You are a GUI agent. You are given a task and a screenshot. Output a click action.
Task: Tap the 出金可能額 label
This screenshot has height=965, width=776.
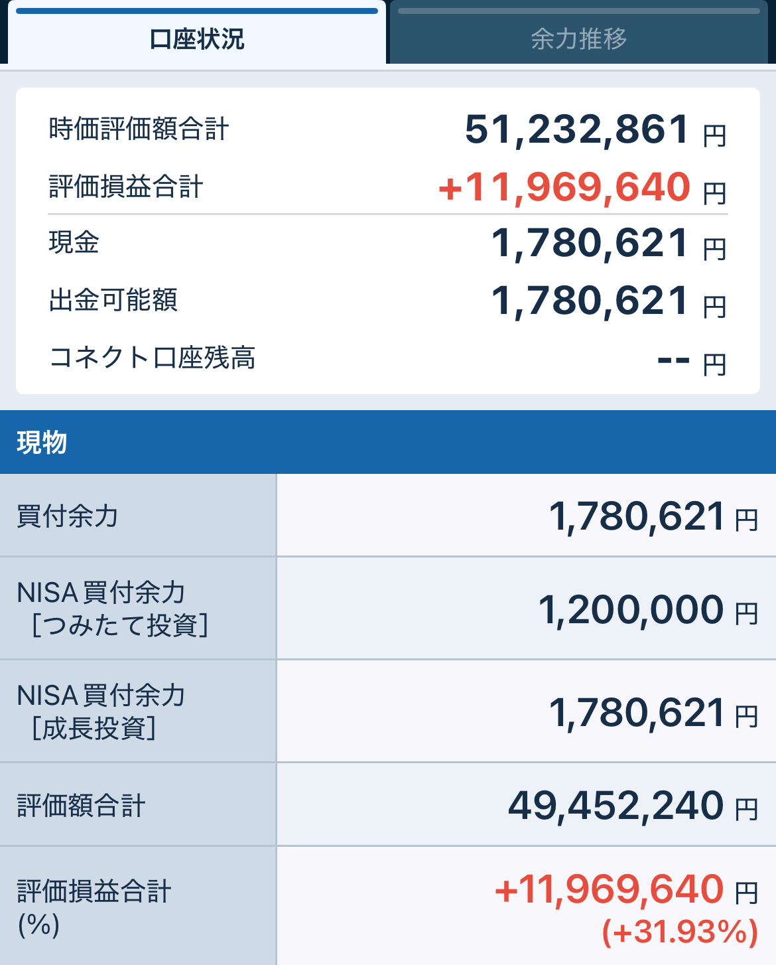click(x=113, y=300)
